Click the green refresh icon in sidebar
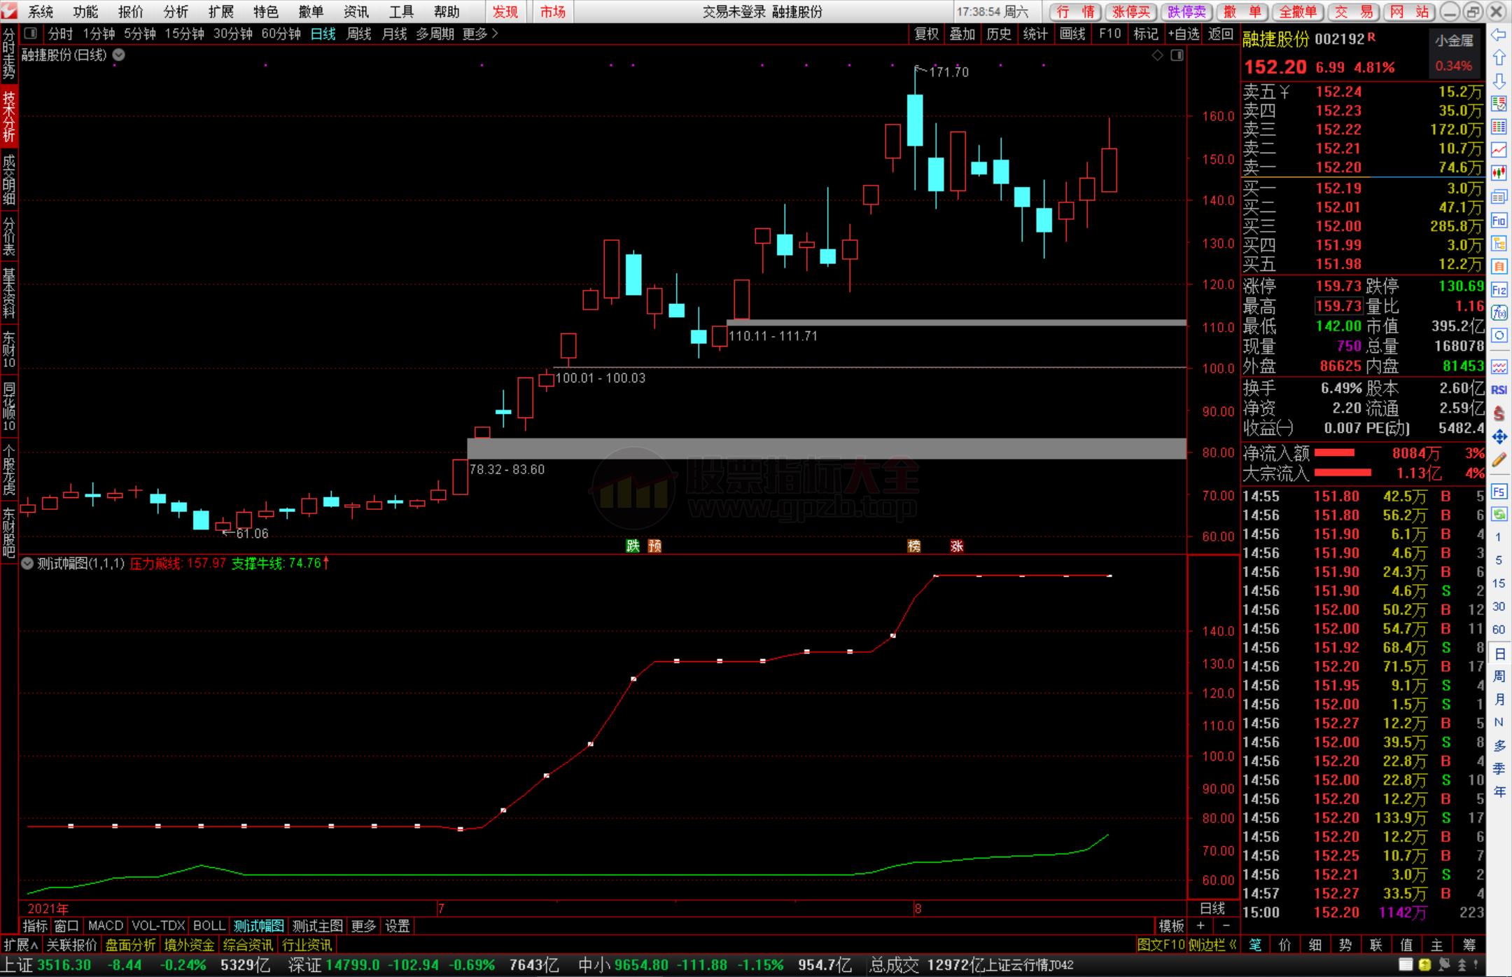 click(1499, 514)
